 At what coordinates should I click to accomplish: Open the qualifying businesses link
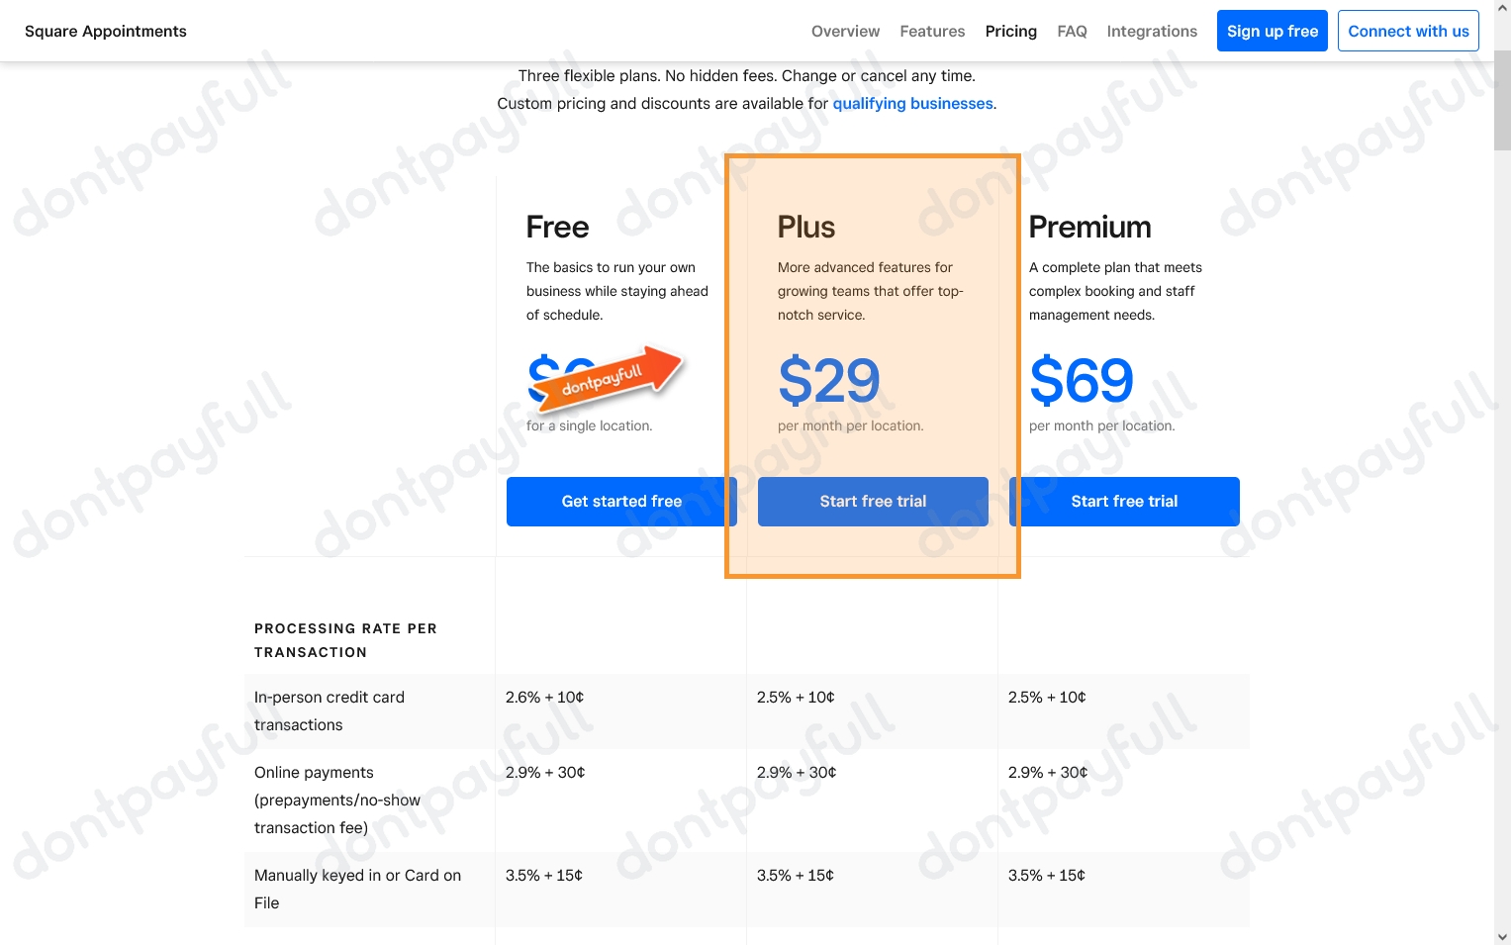[x=912, y=103]
